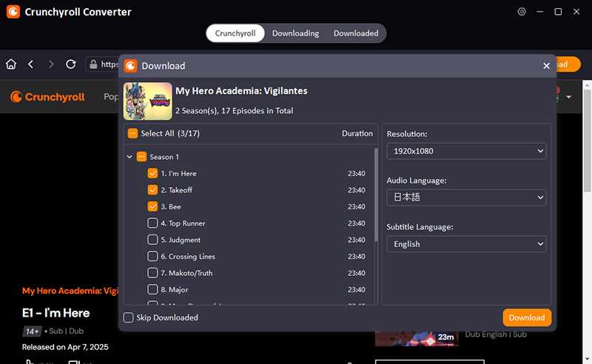Viewport: 592px width, 364px height.
Task: Click the page scrollbar up arrow
Action: [x=587, y=85]
